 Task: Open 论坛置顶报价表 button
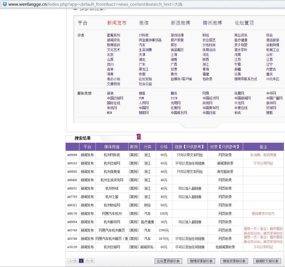coord(168,261)
